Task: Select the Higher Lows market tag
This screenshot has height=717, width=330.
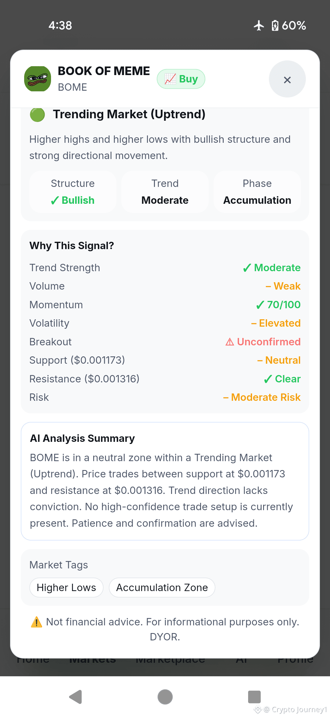Action: (x=66, y=587)
